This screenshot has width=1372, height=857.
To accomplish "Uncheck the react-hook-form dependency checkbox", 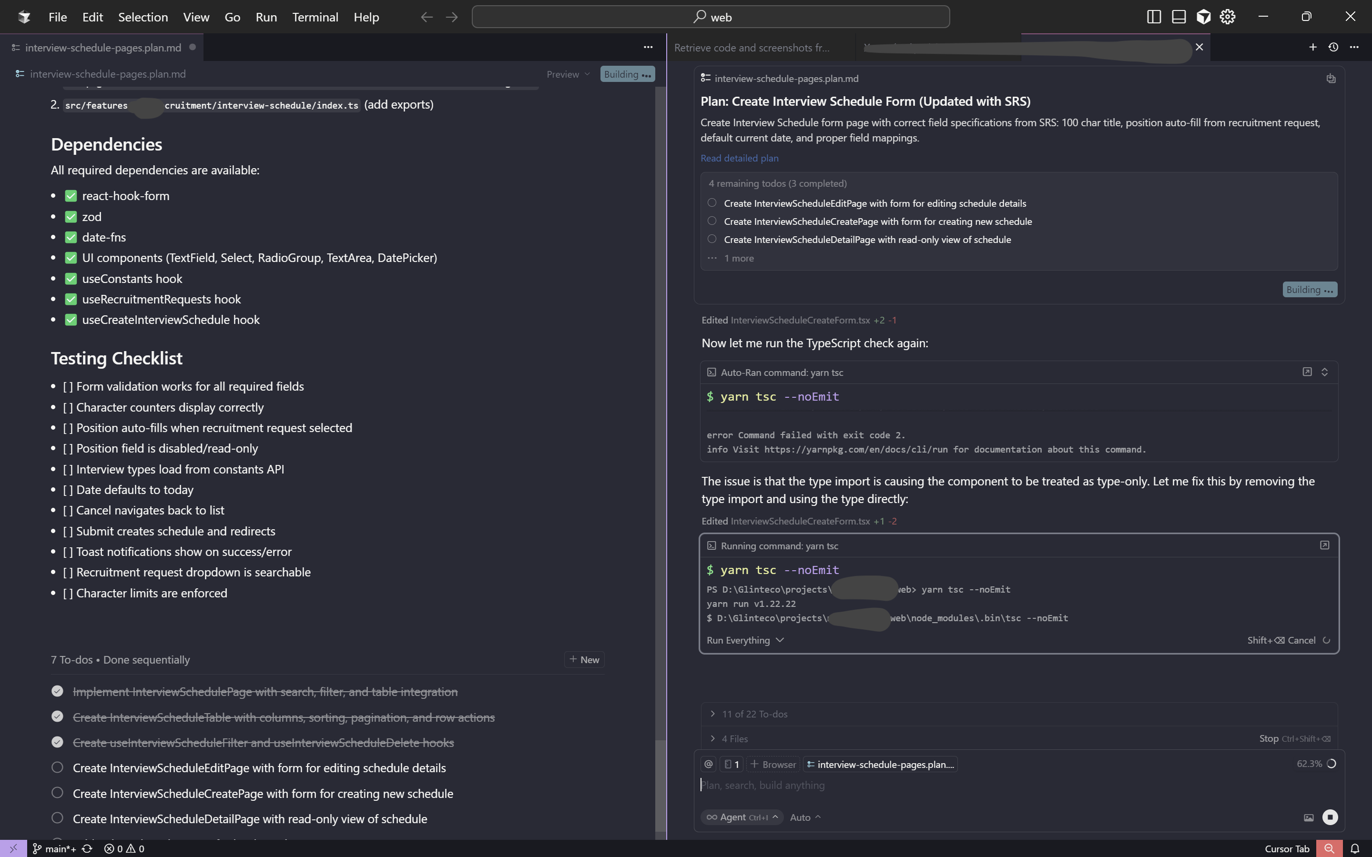I will (71, 195).
